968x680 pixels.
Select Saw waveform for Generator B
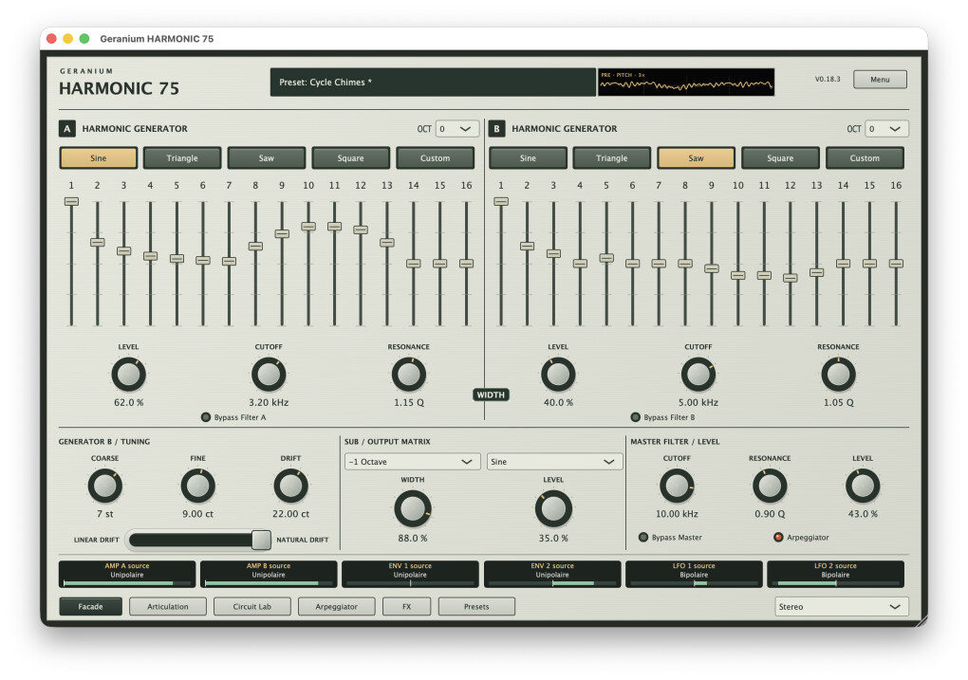(x=696, y=158)
